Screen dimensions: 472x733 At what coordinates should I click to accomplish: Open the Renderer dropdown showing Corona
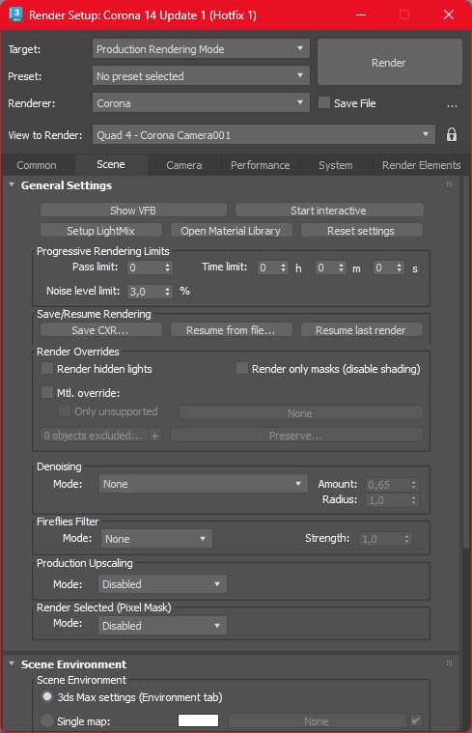click(x=201, y=102)
